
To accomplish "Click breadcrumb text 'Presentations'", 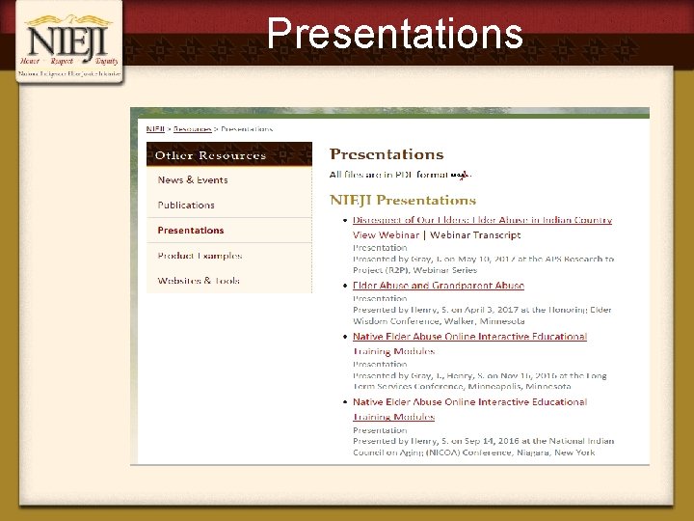I will 247,129.
